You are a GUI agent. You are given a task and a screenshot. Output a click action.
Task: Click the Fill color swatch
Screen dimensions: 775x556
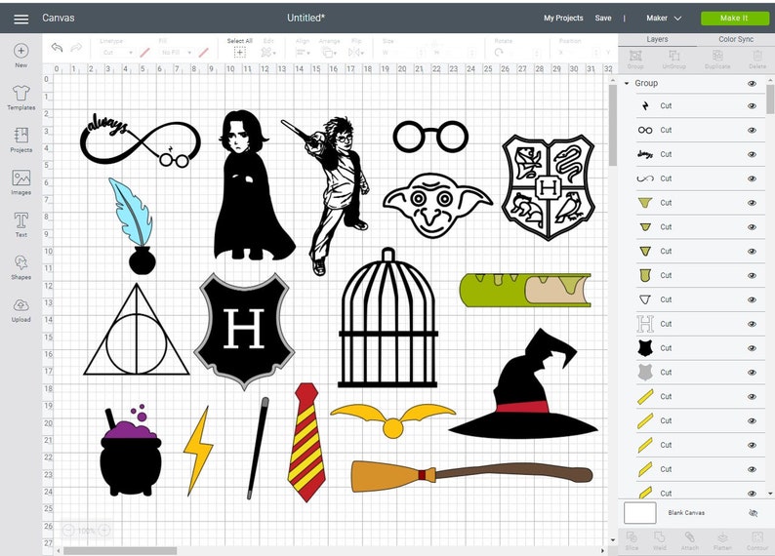204,53
